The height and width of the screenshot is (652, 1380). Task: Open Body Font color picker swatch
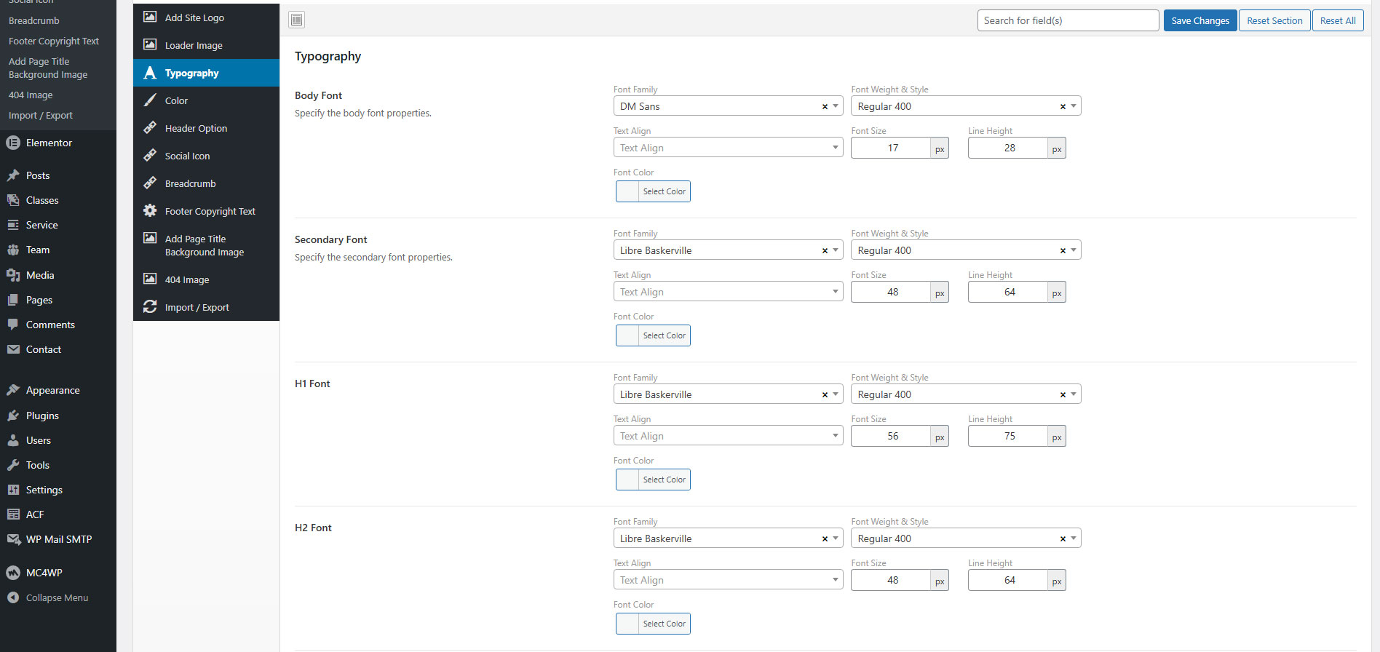tap(628, 191)
